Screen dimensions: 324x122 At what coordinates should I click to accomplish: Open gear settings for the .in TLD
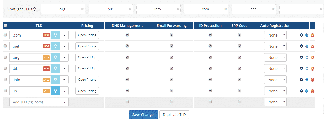click(x=301, y=91)
